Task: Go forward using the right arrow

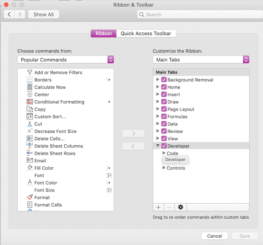Action: 20,14
